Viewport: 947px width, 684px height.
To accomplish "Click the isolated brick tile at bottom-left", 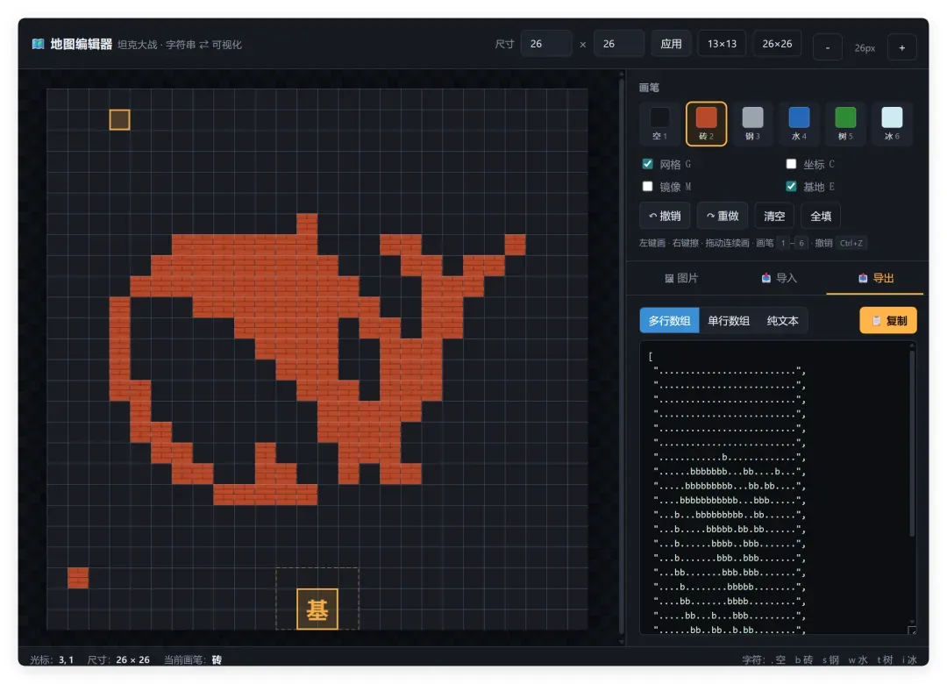I will coord(78,578).
